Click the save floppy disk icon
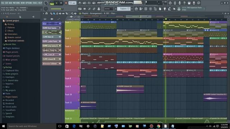230x129 pixels. pos(189,3)
